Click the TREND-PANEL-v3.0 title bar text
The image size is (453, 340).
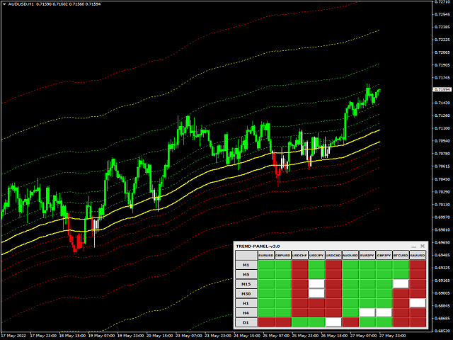(x=258, y=246)
